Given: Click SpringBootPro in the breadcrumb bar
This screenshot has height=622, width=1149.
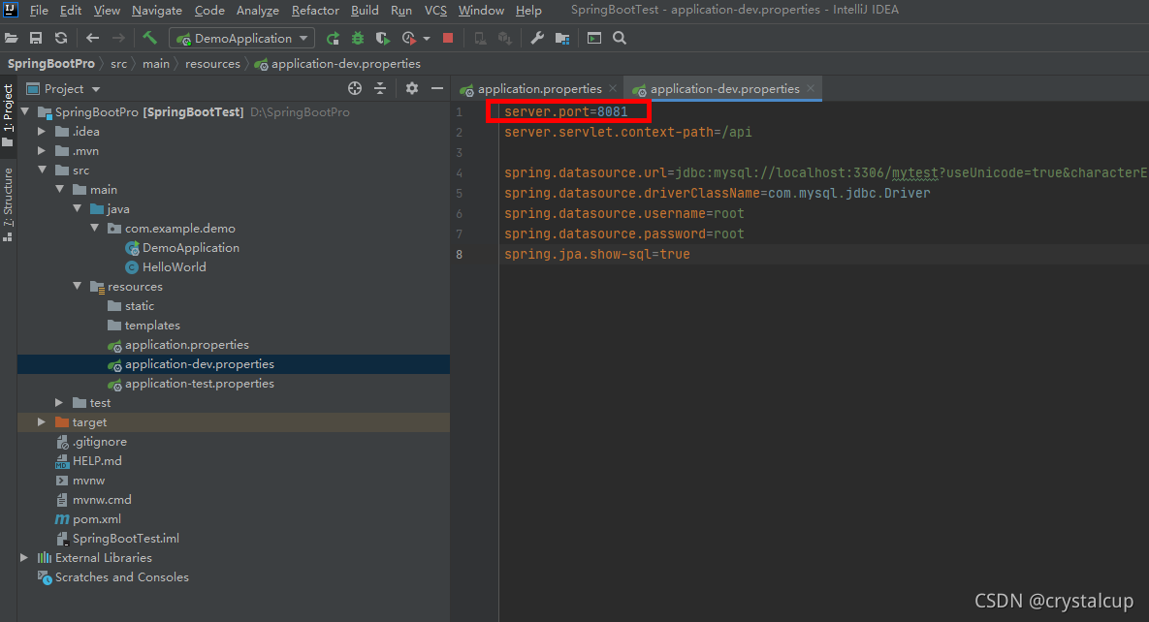Looking at the screenshot, I should pyautogui.click(x=50, y=64).
